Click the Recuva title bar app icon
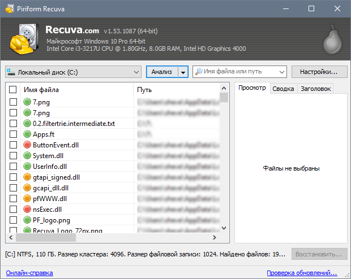 tap(10, 8)
